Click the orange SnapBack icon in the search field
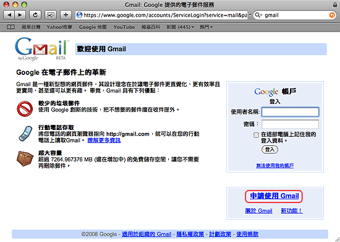The height and width of the screenshot is (242, 340). (x=332, y=15)
